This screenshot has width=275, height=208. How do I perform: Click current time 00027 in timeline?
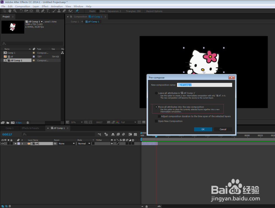pos(7,134)
